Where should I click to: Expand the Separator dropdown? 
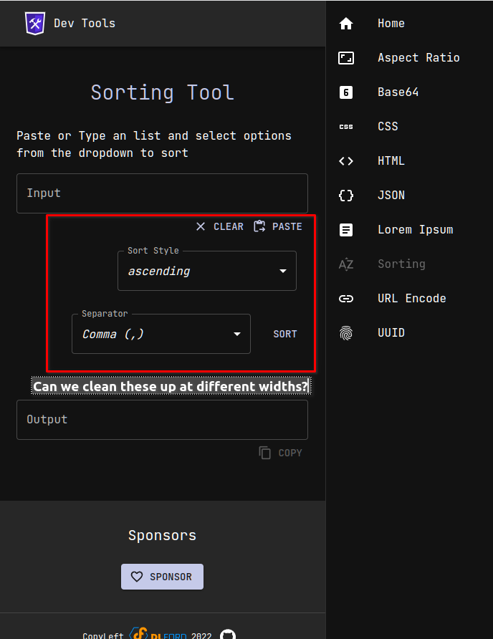[161, 334]
